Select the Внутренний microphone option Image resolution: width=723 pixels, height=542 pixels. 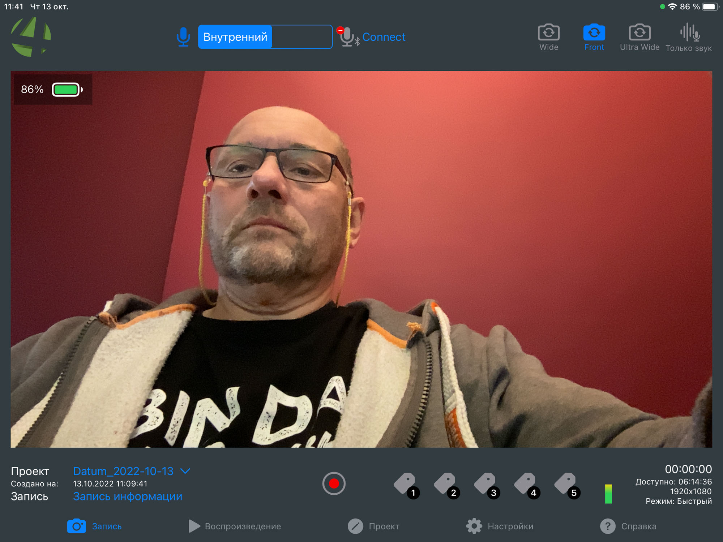coord(235,37)
